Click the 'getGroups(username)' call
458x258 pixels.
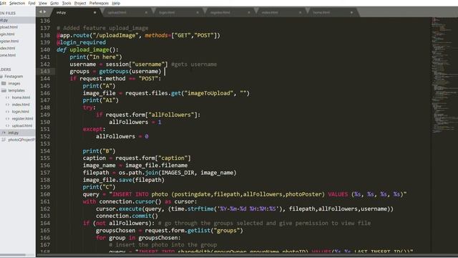[x=130, y=72]
